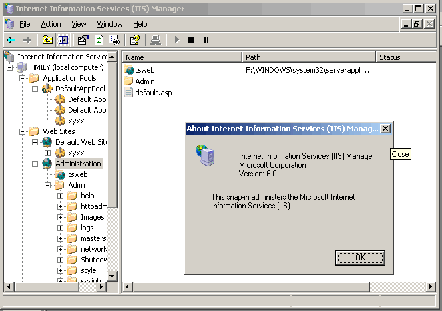Screen dimensions: 442x311
Task: Toggle the Show/Hide Console Tree icon
Action: click(63, 40)
